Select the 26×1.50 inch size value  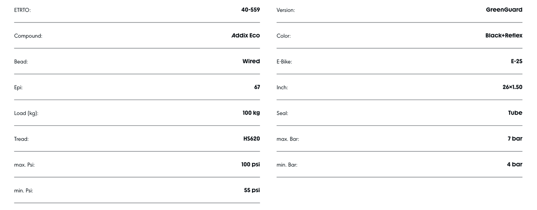[x=512, y=87]
